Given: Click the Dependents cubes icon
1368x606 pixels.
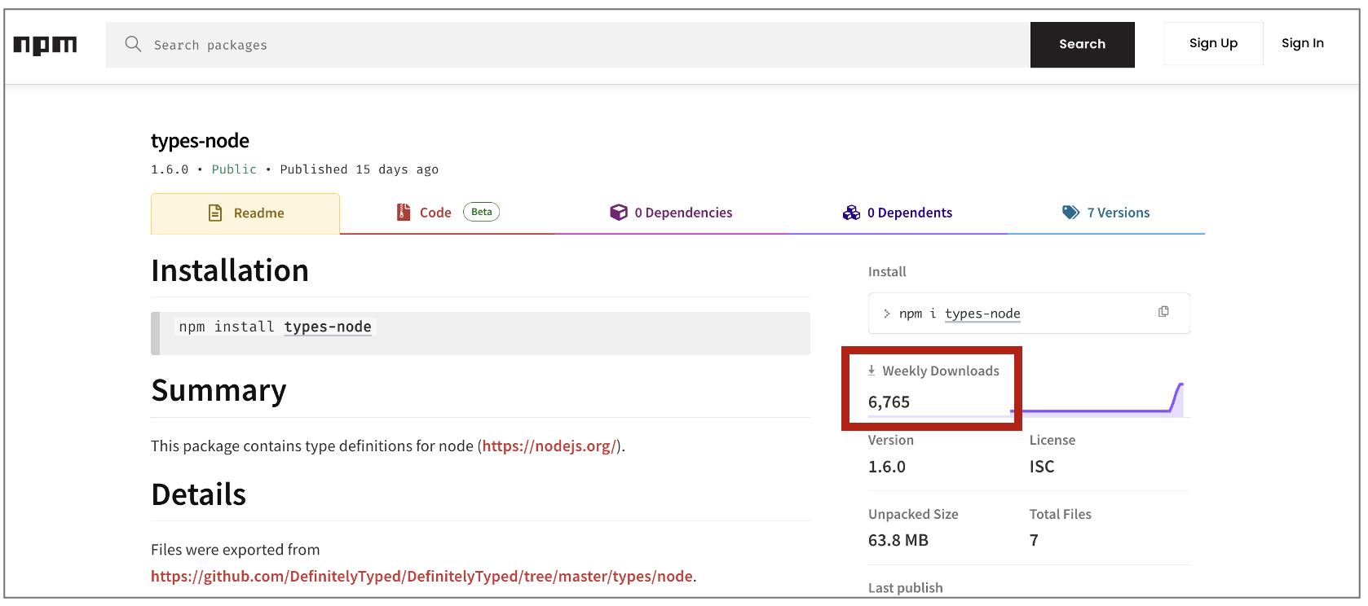Looking at the screenshot, I should tap(851, 213).
